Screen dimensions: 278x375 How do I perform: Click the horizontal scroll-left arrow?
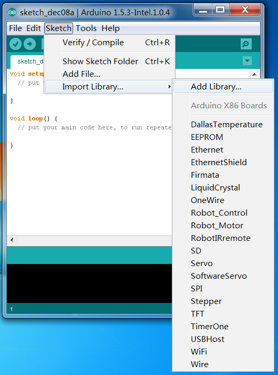tap(12, 240)
